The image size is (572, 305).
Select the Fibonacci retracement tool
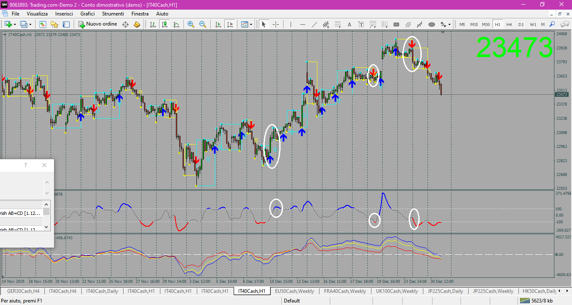click(338, 24)
